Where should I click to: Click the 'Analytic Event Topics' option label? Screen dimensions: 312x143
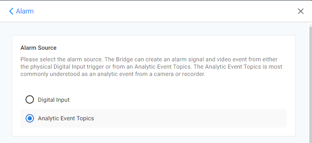66,118
